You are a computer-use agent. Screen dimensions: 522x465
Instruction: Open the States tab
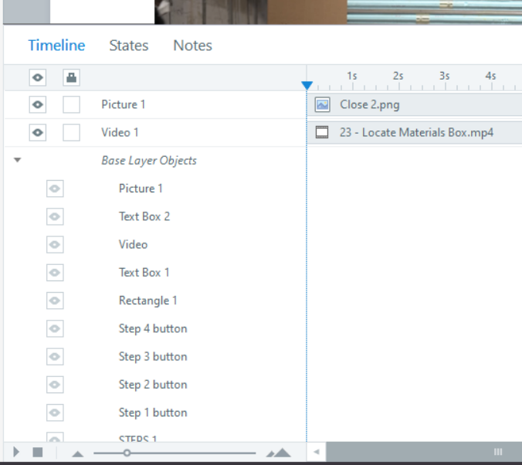(x=129, y=46)
